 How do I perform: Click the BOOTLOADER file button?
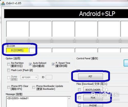(93, 90)
